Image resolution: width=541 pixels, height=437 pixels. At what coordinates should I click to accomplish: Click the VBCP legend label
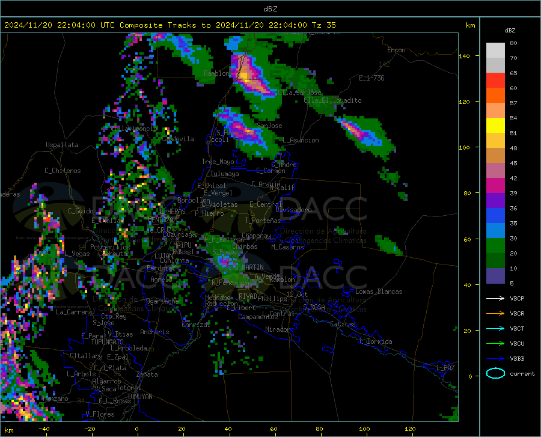(x=517, y=298)
